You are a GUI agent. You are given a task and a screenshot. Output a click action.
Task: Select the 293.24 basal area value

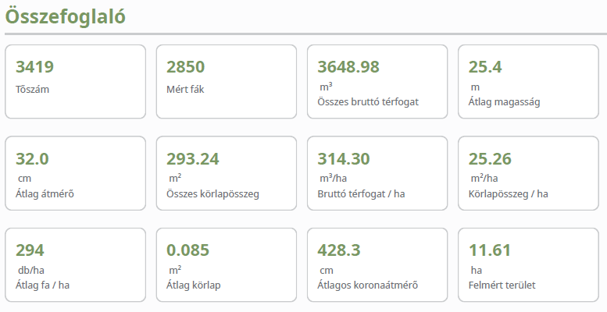click(x=193, y=159)
